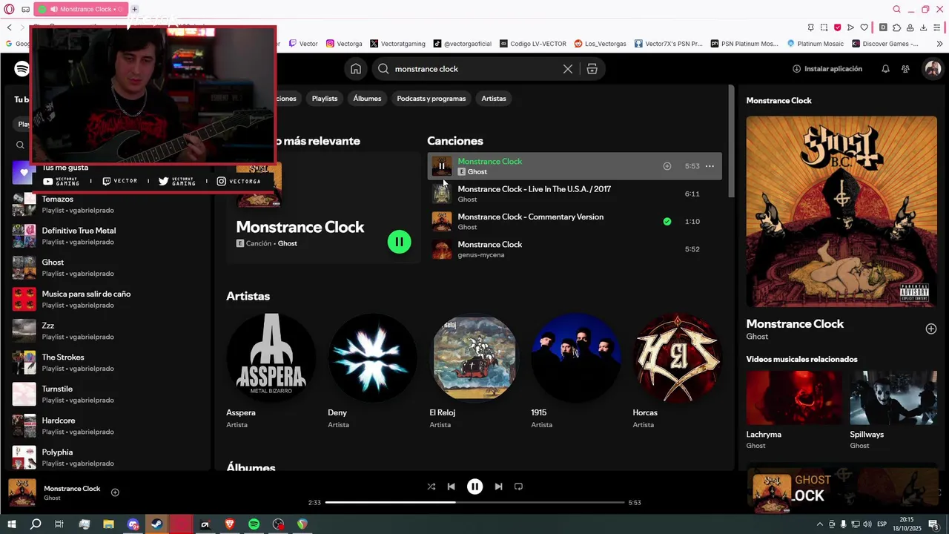Expand bookmarks overflow chevron
Screen dimensions: 949x534
940,44
